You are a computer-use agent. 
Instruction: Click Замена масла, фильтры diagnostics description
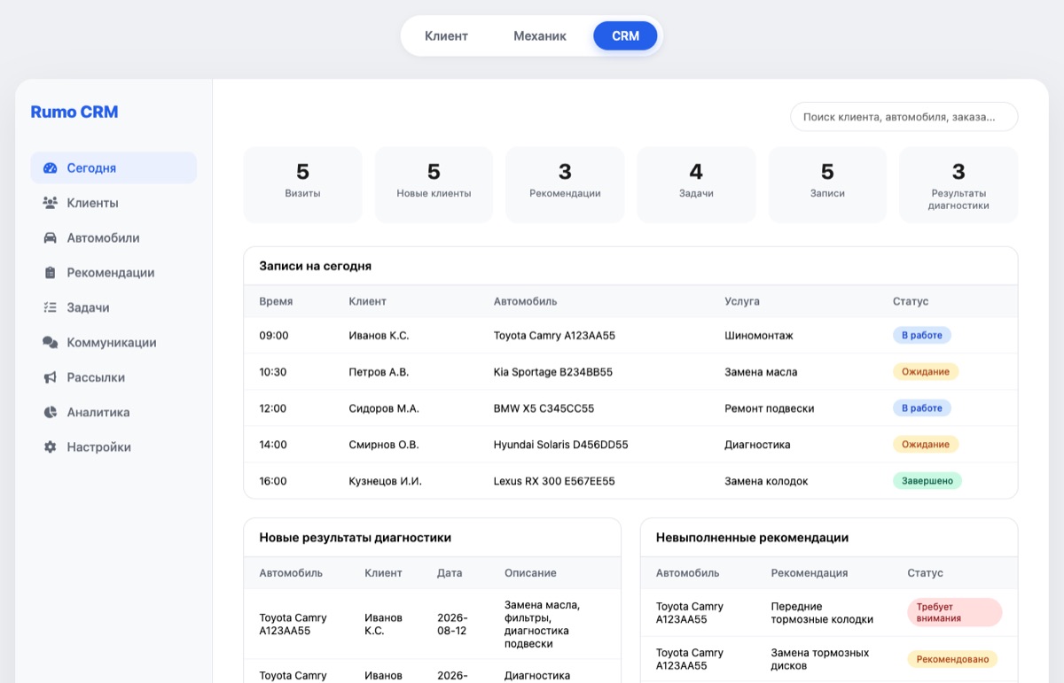[x=542, y=625]
